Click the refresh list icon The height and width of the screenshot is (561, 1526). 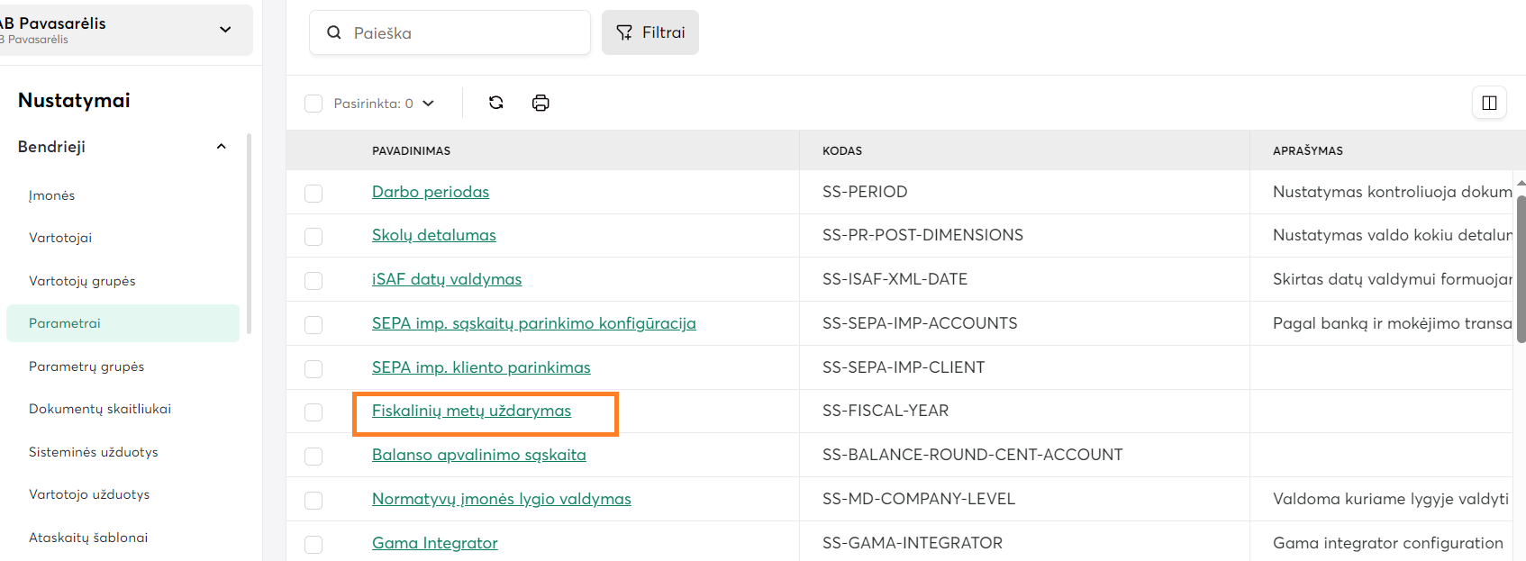click(495, 103)
